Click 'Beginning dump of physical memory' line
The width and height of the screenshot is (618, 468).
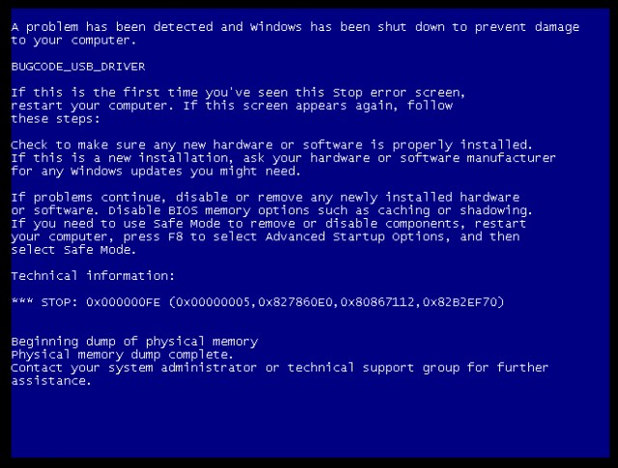pos(134,342)
